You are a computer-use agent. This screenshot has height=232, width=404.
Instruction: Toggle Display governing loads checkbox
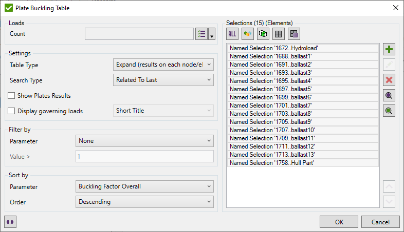[x=12, y=111]
